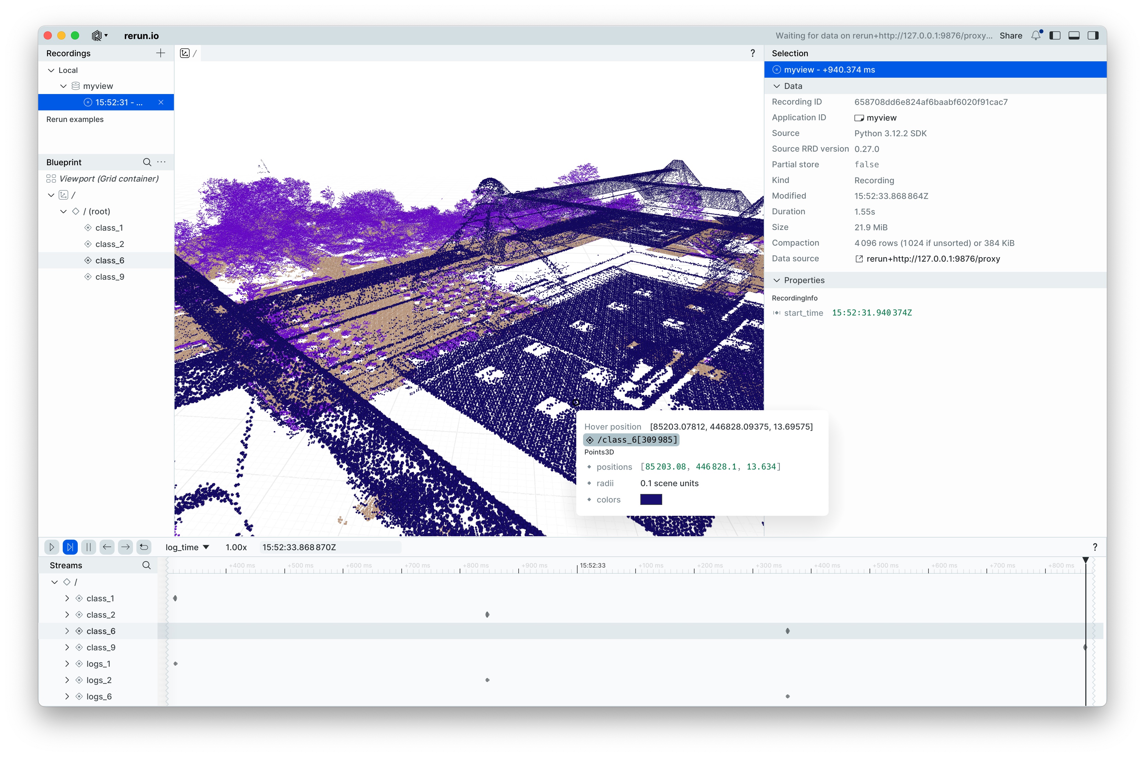
Task: Select class_2 entity in Blueprint tree
Action: tap(110, 244)
